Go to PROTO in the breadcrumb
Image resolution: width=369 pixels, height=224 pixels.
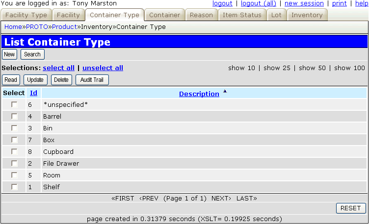tap(37, 27)
